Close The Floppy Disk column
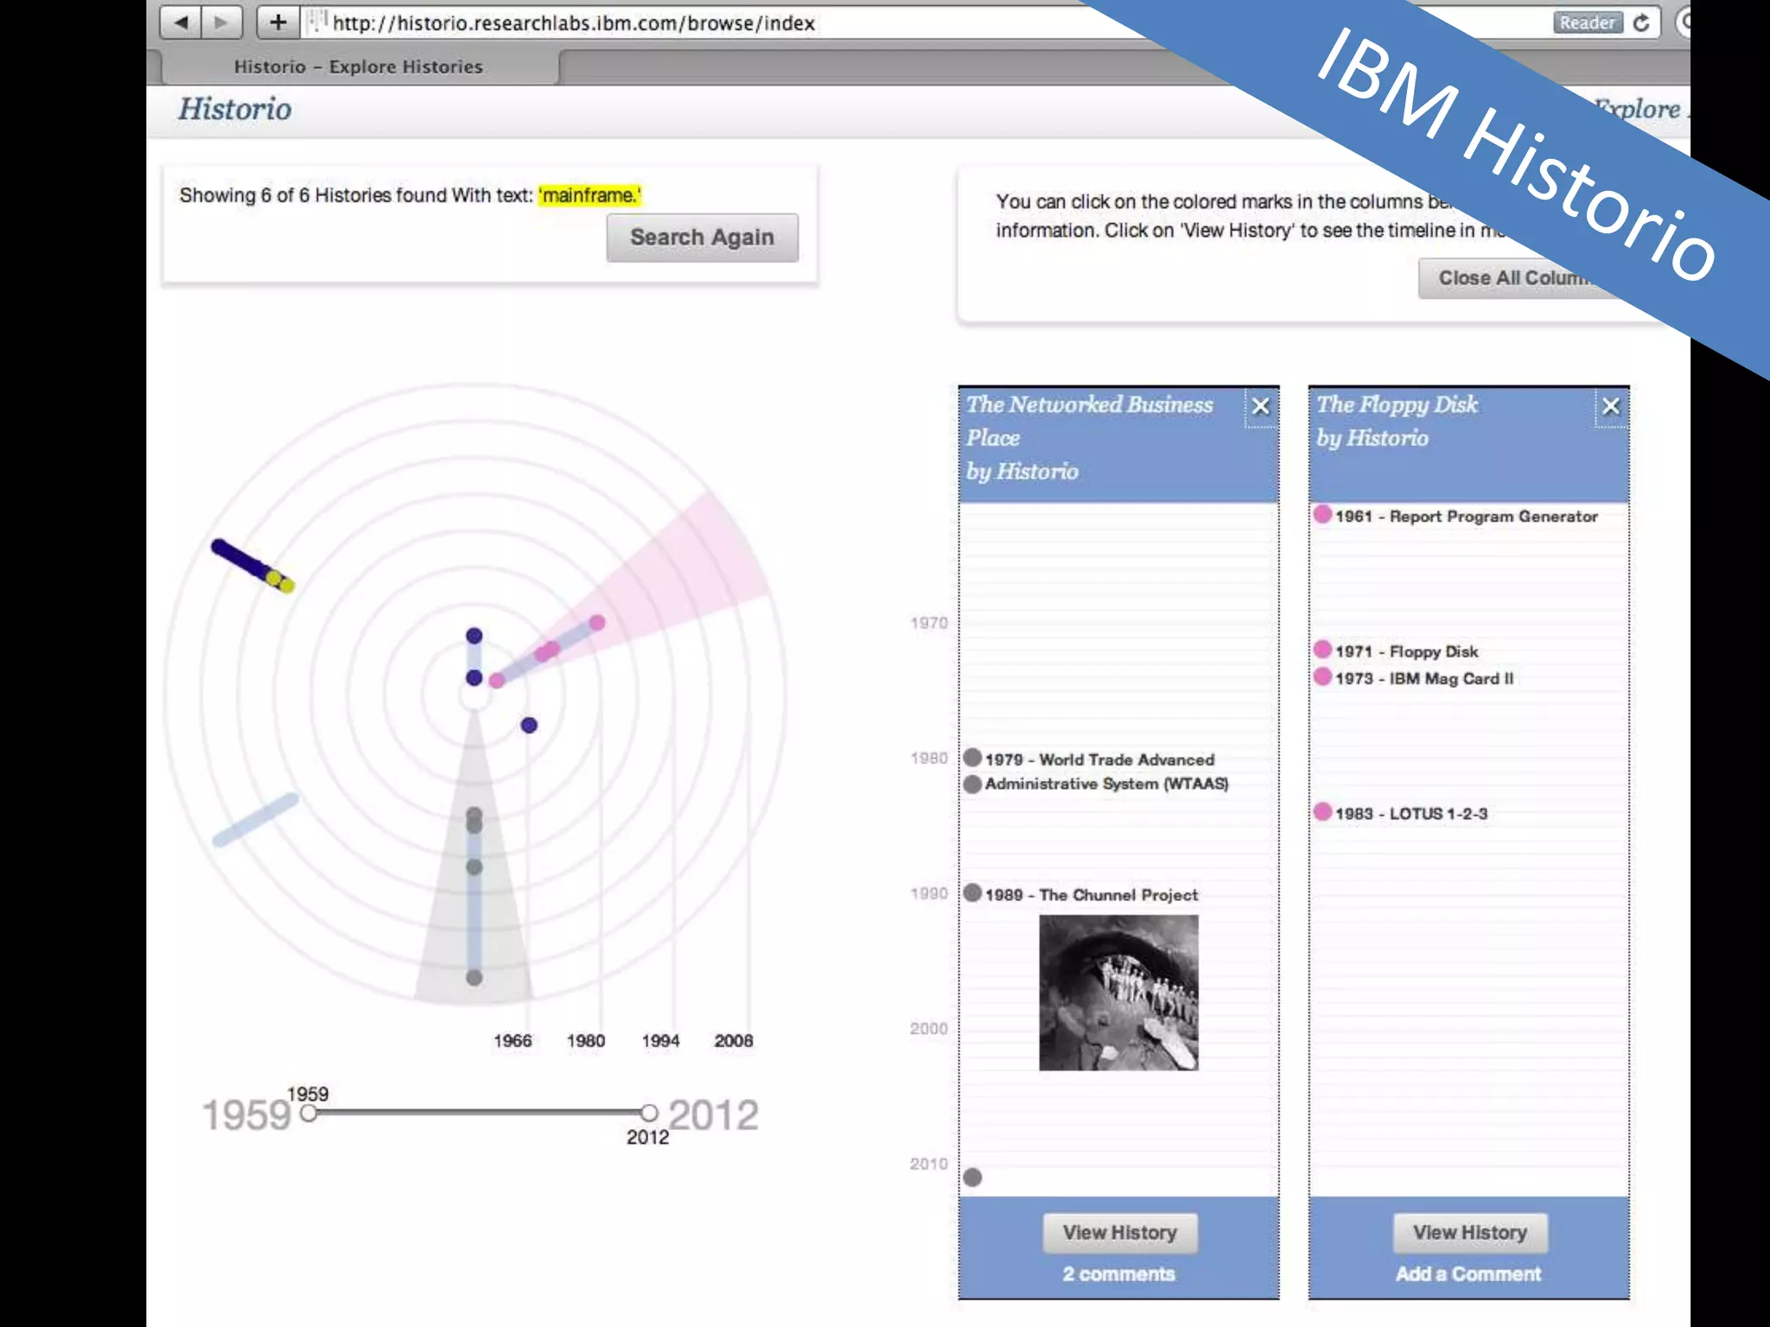 click(1610, 406)
